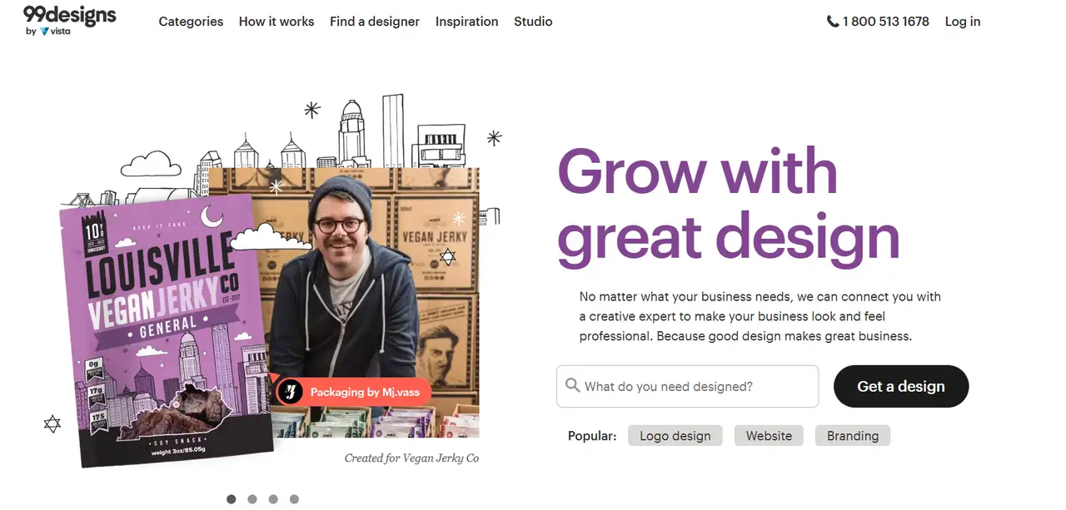
Task: Select the Website popular tag
Action: click(769, 435)
